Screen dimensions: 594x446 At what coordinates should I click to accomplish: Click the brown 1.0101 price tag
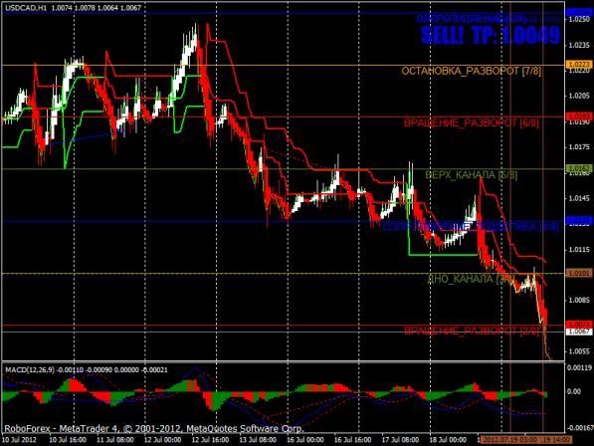579,273
